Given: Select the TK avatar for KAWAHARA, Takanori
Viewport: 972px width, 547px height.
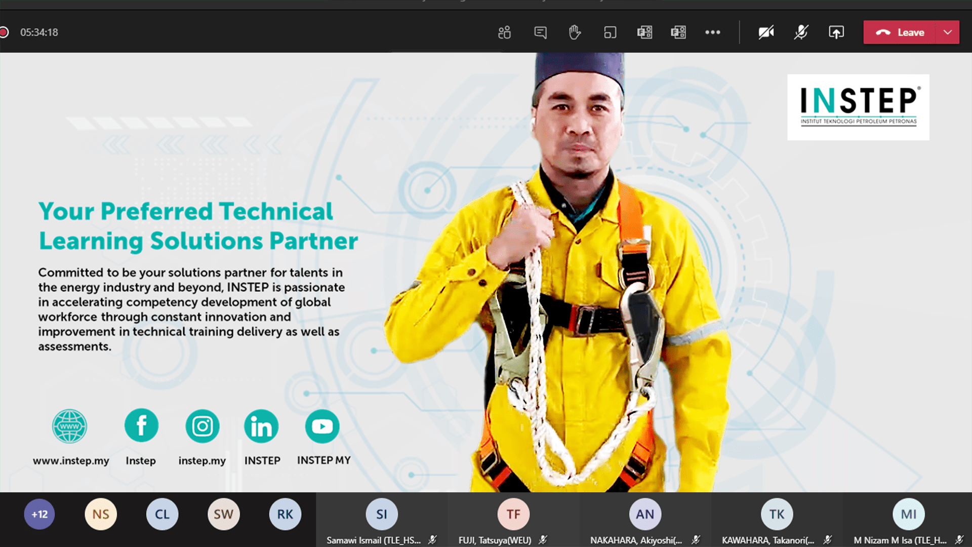Looking at the screenshot, I should pyautogui.click(x=777, y=514).
